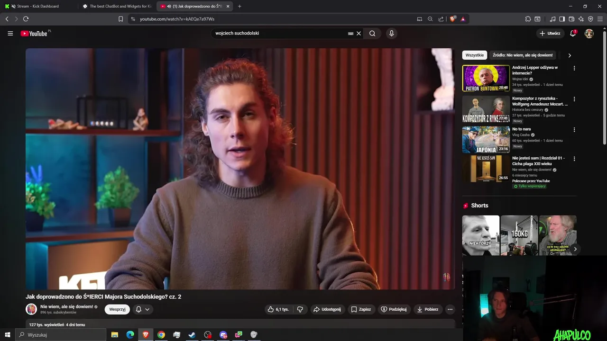The image size is (607, 341).
Task: Run the search with the magnifier button
Action: click(x=372, y=34)
